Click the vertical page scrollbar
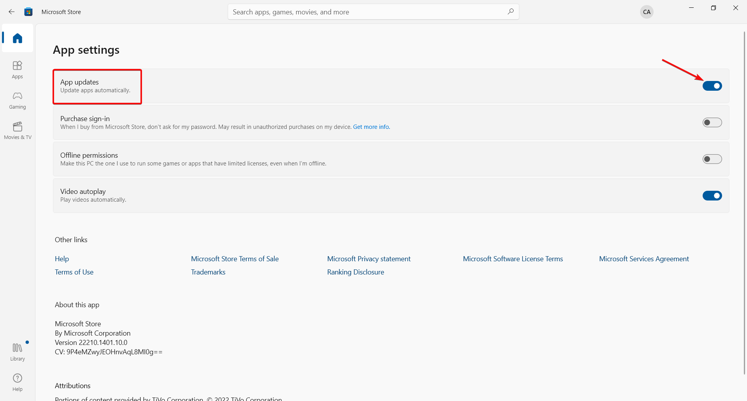The image size is (747, 401). [x=745, y=202]
